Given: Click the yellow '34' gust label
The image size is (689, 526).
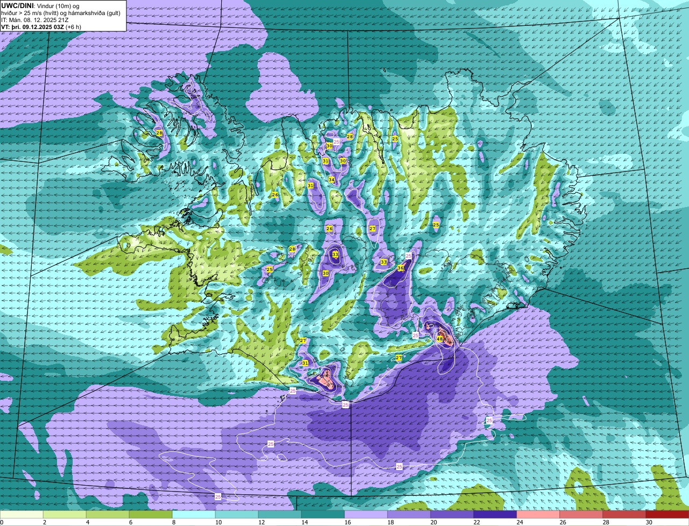Looking at the screenshot, I should [332, 180].
